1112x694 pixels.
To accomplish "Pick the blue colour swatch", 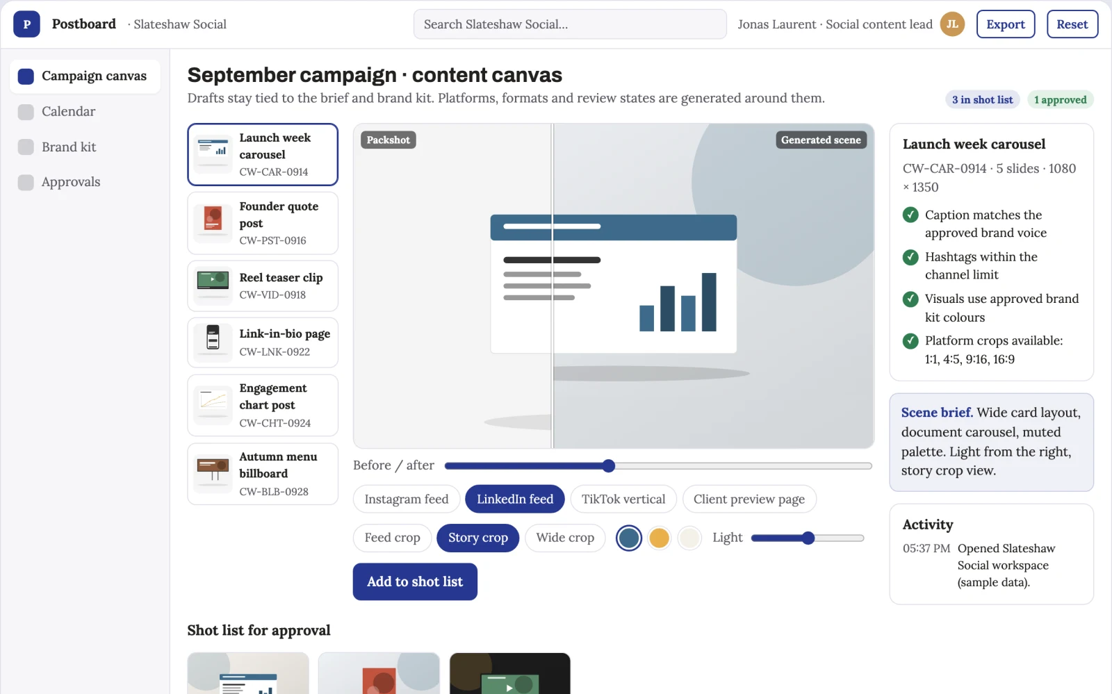I will (629, 538).
